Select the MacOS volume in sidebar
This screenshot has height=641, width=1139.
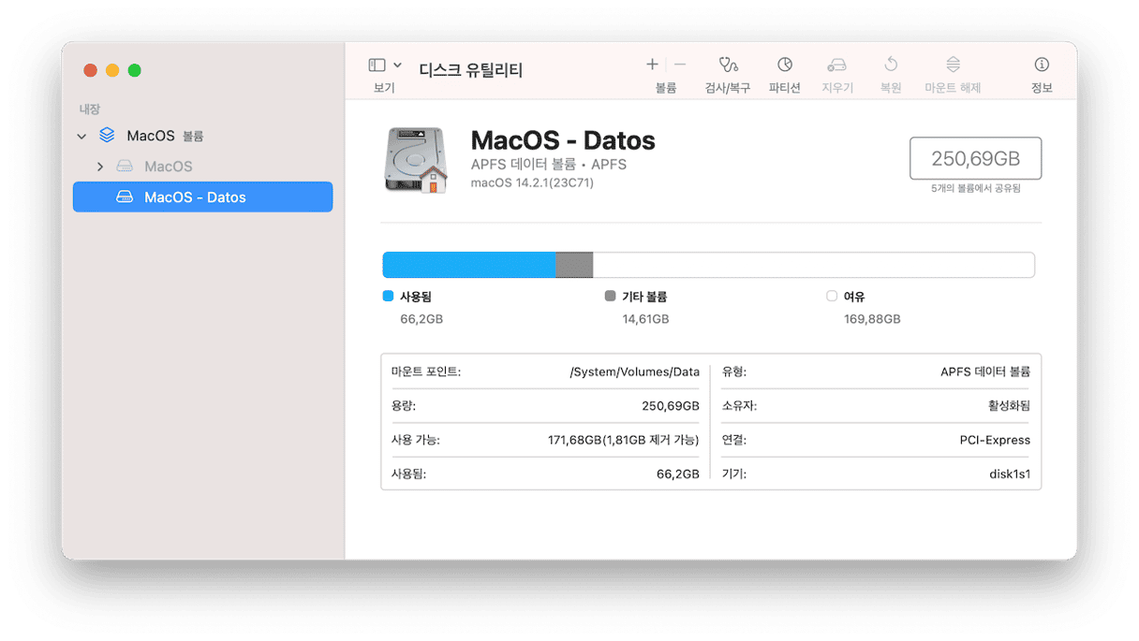tap(202, 167)
